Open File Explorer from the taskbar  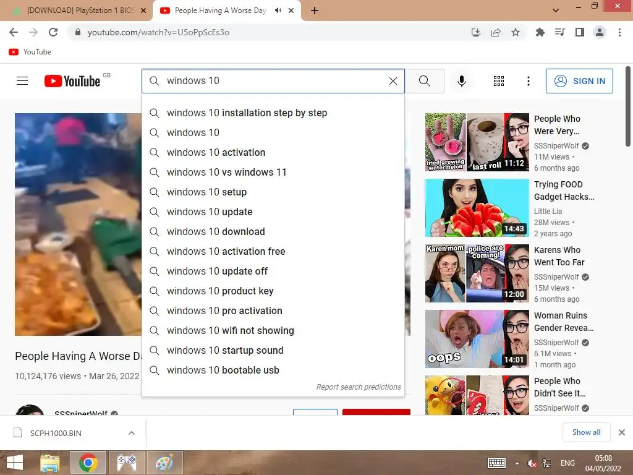pyautogui.click(x=50, y=463)
